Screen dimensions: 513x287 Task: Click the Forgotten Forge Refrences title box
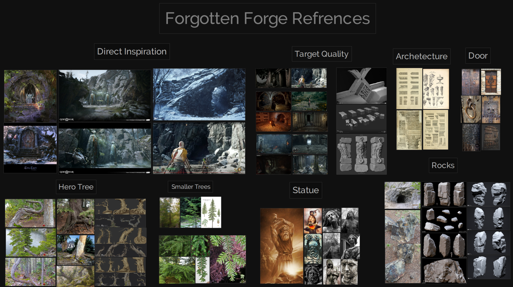(x=267, y=18)
